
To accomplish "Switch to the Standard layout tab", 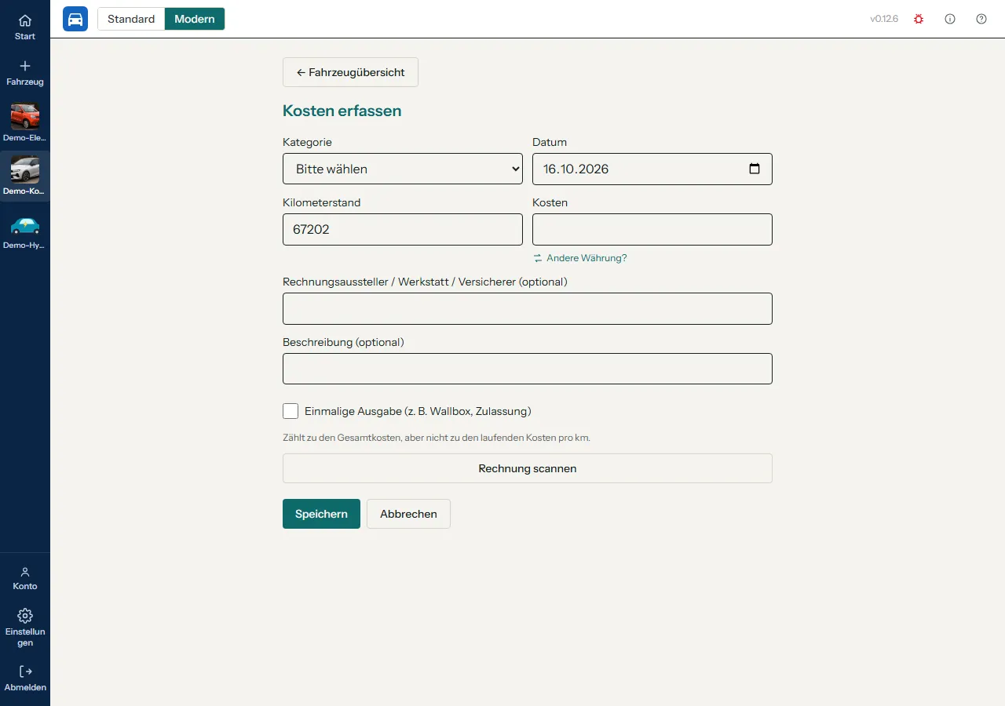I will coord(131,19).
